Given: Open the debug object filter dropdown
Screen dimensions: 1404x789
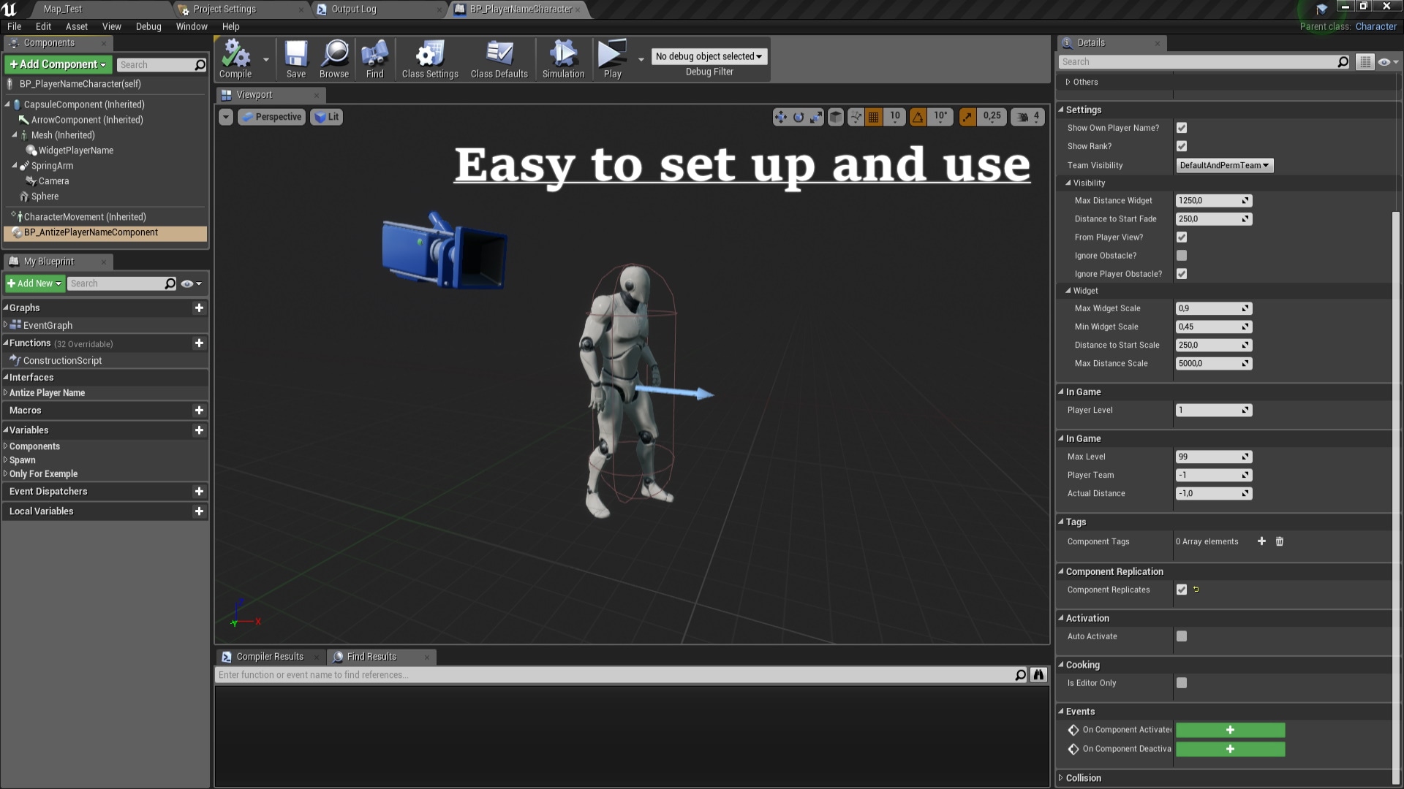Looking at the screenshot, I should pyautogui.click(x=708, y=56).
